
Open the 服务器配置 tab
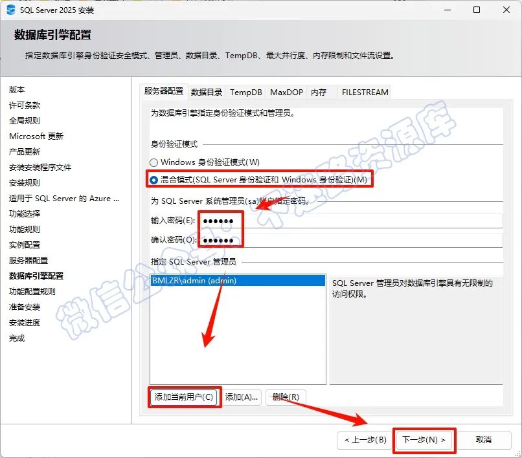tap(164, 91)
